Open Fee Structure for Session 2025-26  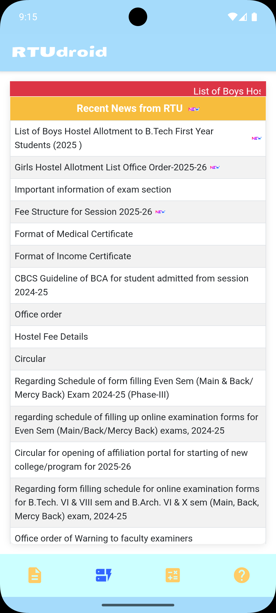coord(83,212)
